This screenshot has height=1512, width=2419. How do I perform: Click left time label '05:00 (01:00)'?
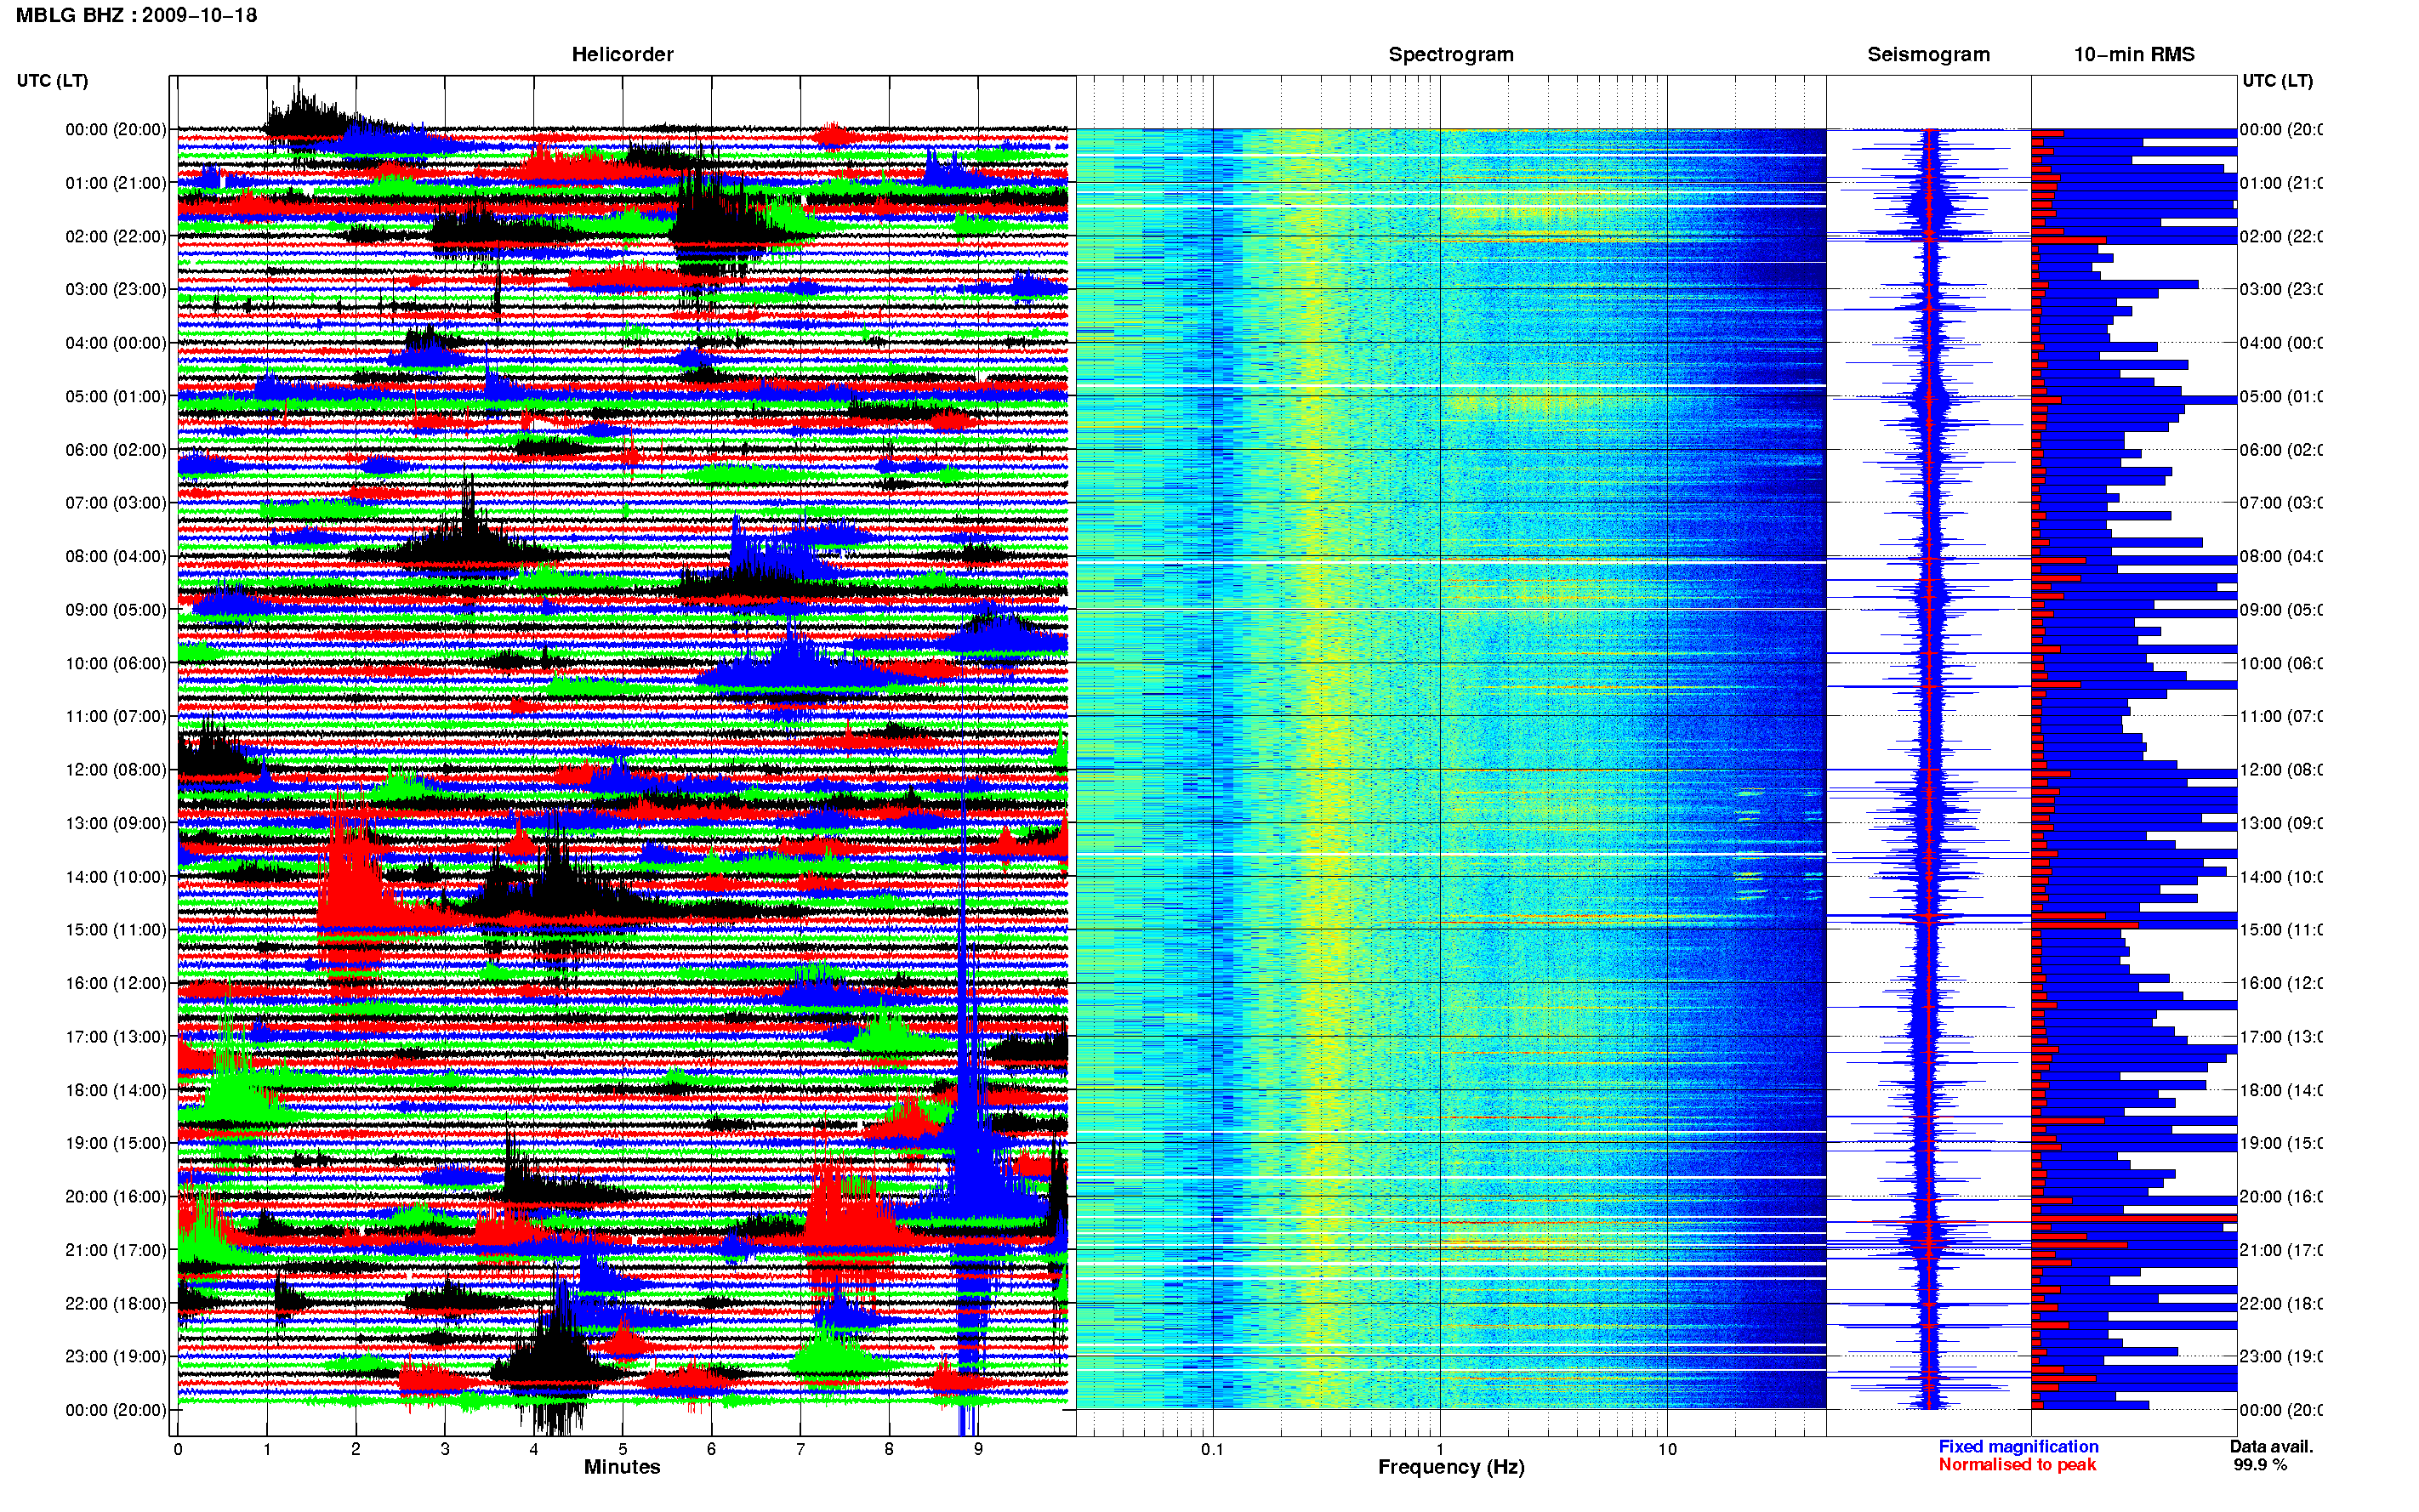(x=116, y=396)
